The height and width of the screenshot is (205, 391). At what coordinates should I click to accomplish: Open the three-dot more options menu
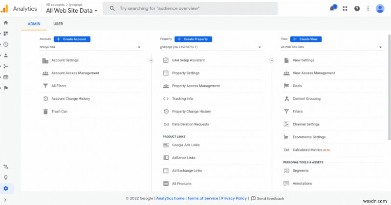coord(368,8)
